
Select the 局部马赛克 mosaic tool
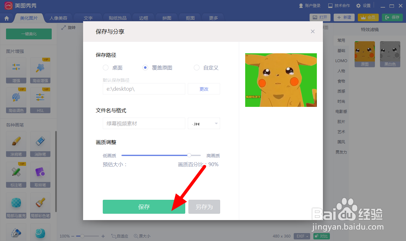[16, 206]
